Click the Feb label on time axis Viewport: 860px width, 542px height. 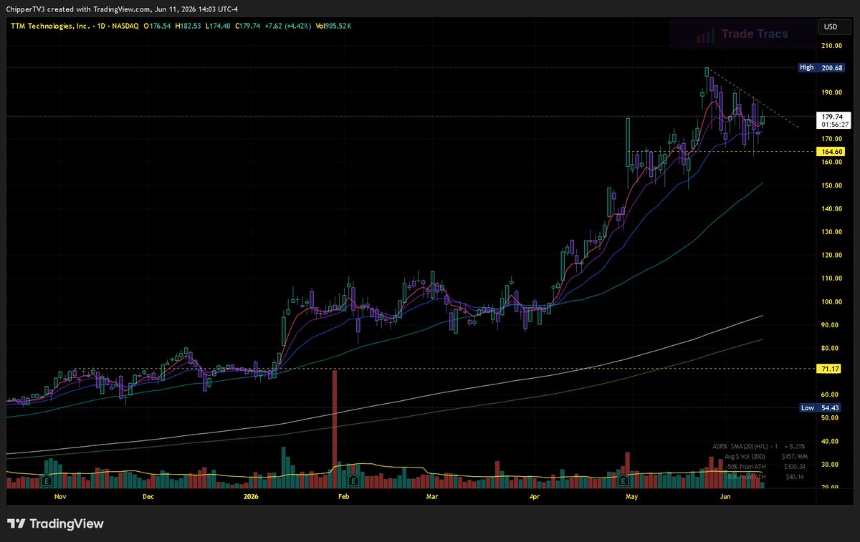pos(343,496)
